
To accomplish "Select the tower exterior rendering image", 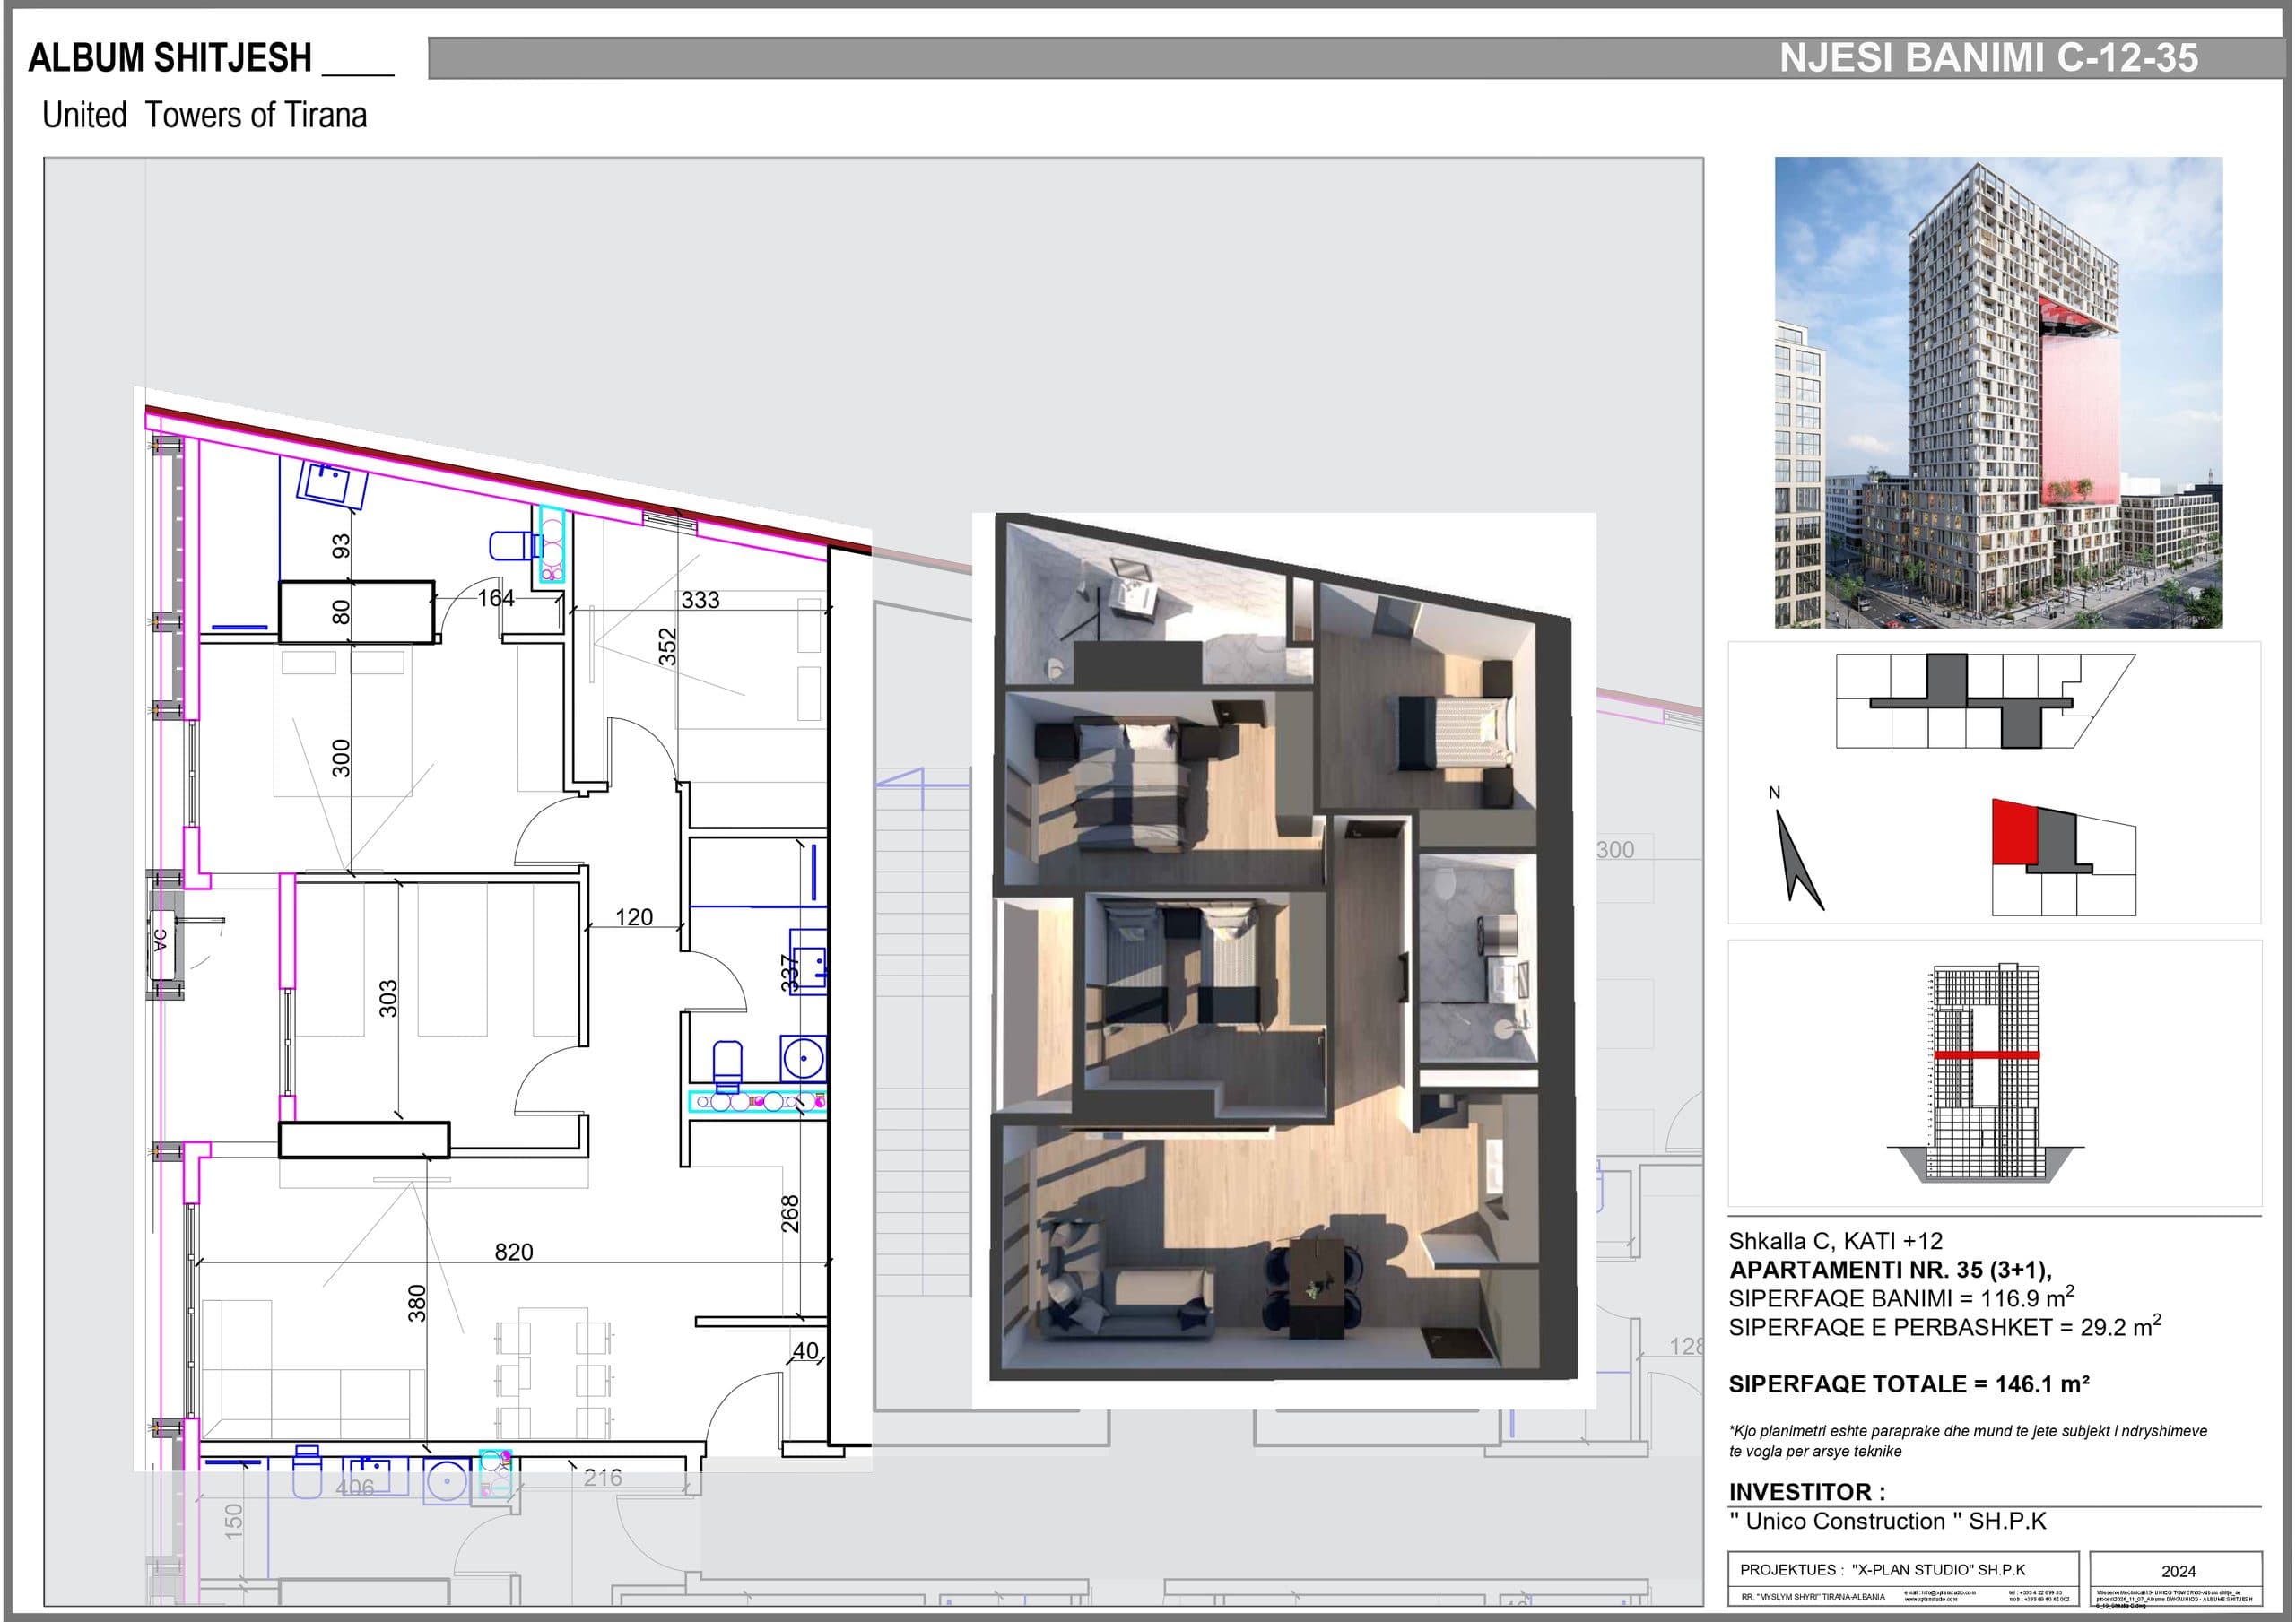I will pyautogui.click(x=1998, y=392).
